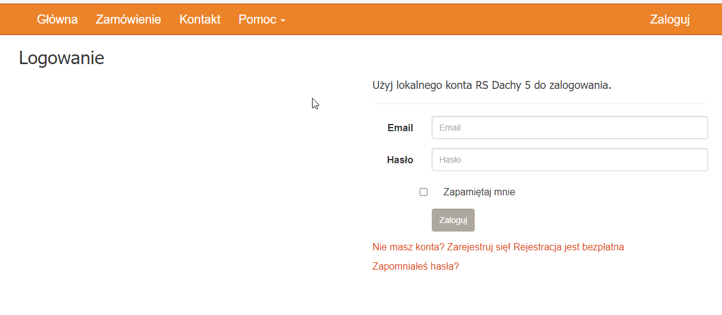Open the Główna home page link
This screenshot has width=722, height=315.
click(57, 19)
